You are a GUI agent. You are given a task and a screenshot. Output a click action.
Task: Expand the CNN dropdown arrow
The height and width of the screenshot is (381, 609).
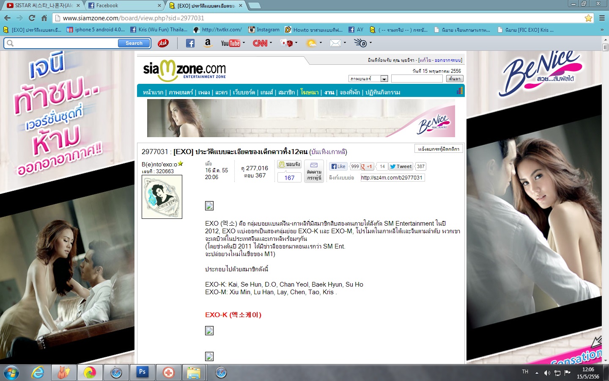coord(271,43)
